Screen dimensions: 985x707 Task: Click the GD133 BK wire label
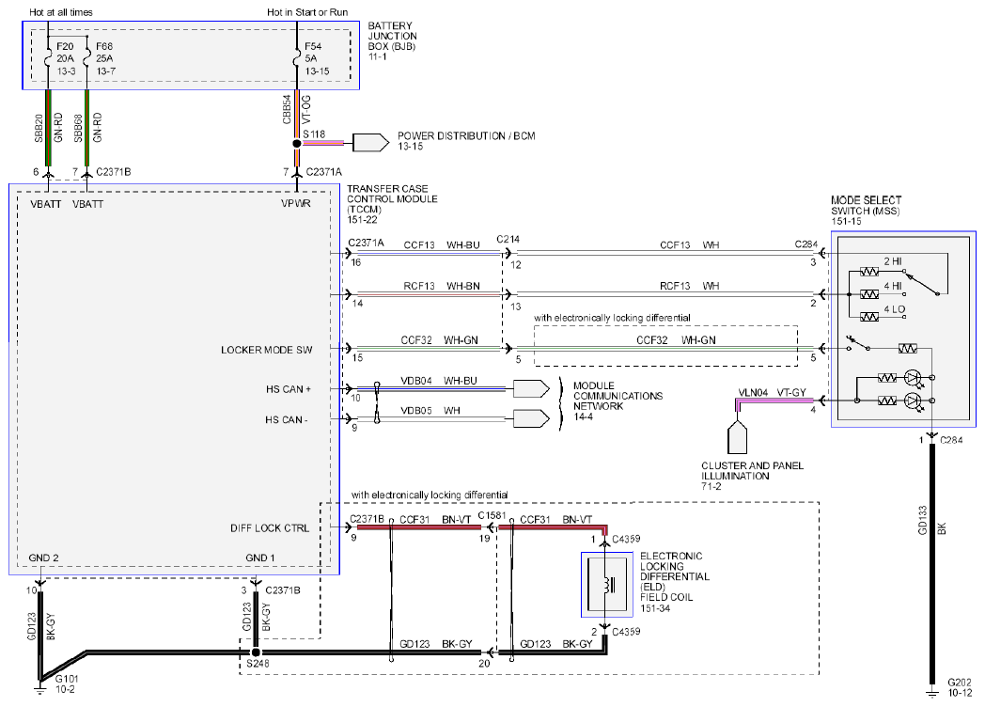[x=931, y=520]
